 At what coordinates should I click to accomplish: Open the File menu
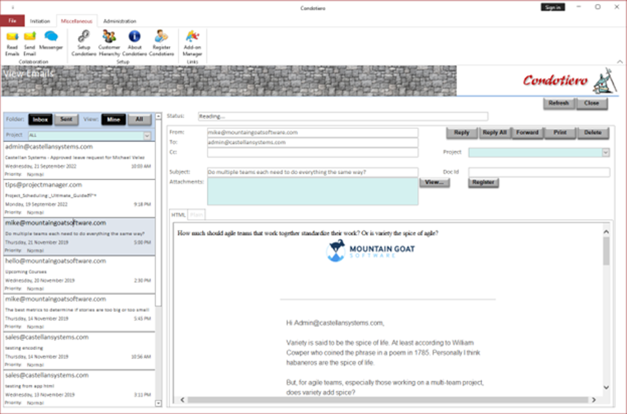[x=13, y=21]
